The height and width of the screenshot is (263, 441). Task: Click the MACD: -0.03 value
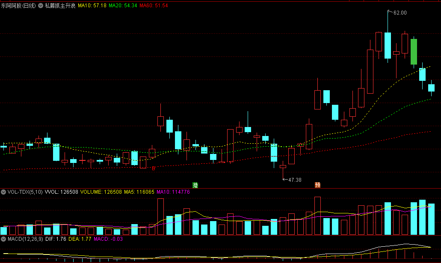click(108, 239)
